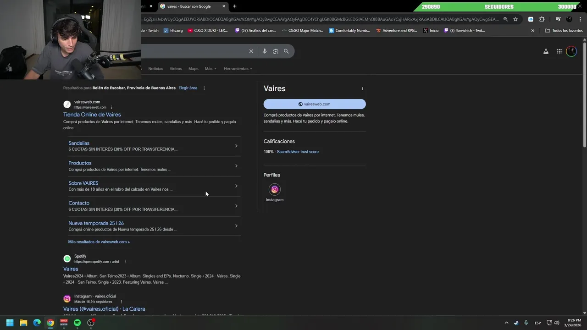The height and width of the screenshot is (330, 587).
Task: Expand the Más search filter dropdown
Action: pos(210,69)
